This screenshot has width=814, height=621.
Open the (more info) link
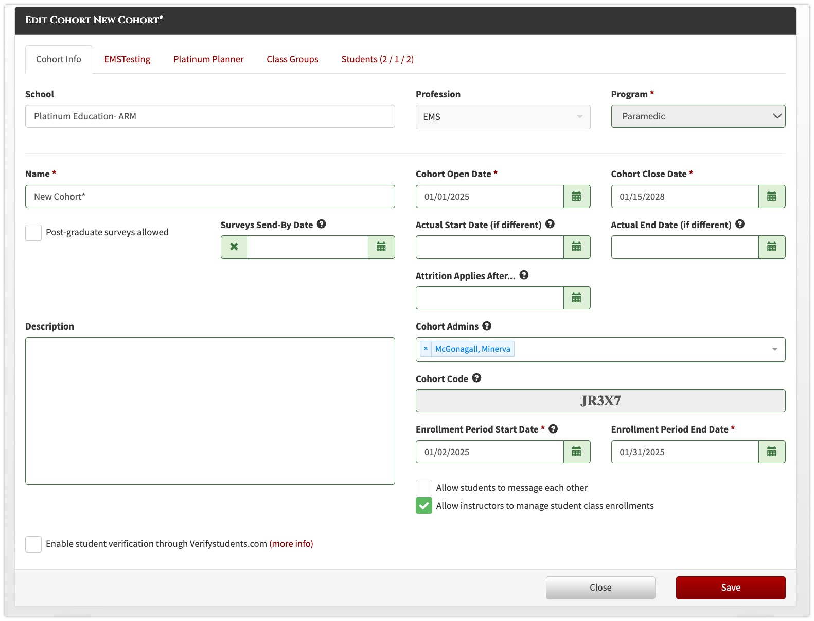coord(291,544)
